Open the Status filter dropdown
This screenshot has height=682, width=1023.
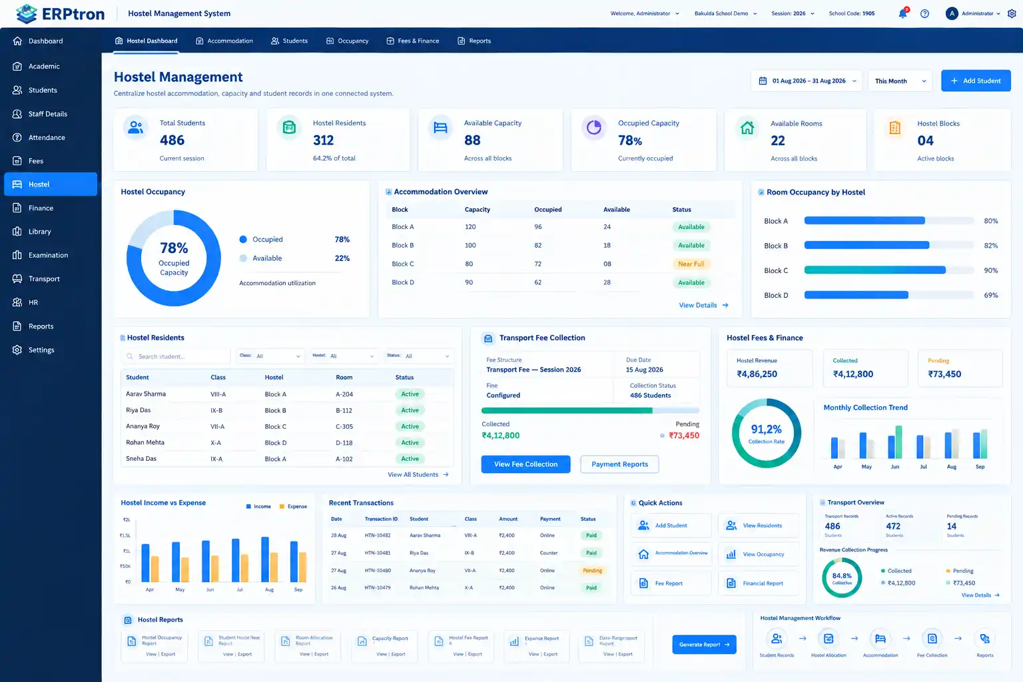click(x=418, y=356)
